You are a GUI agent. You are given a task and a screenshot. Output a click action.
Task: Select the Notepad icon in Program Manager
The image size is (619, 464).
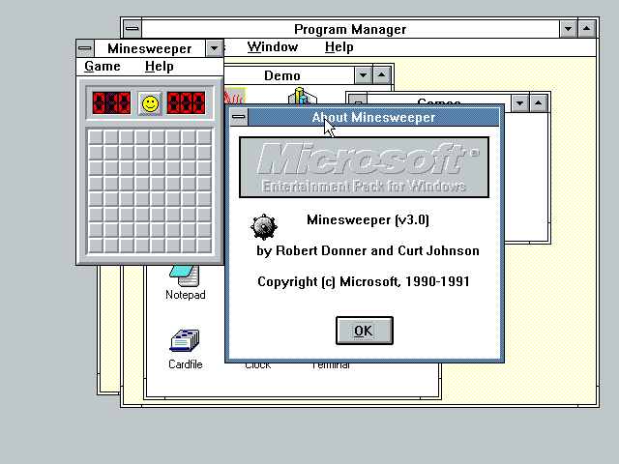(185, 275)
